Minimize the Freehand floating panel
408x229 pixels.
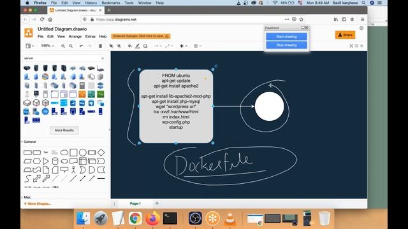303,28
